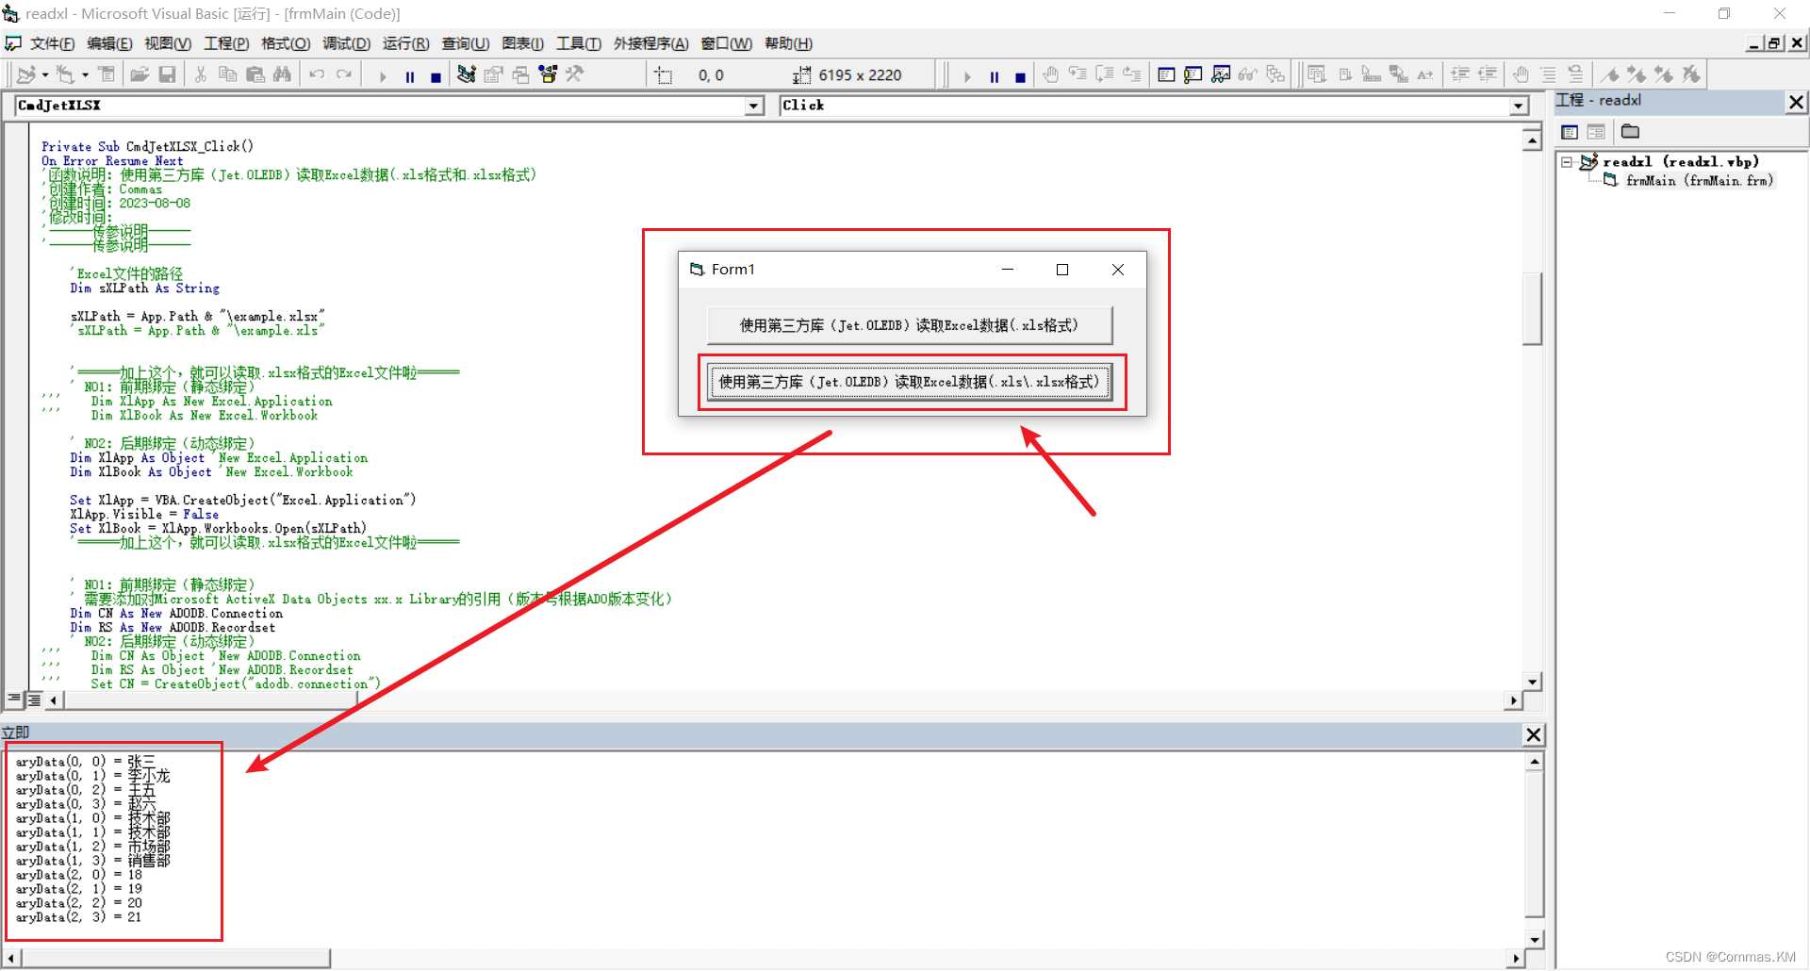Close the 立即 immediate window
The image size is (1810, 971).
1534,734
